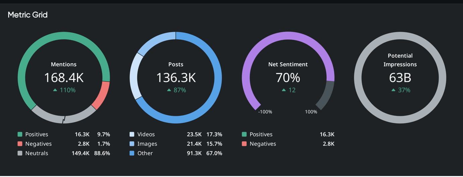The image size is (463, 177).
Task: Click the gray Neutrals legend swatch
Action: tap(20, 153)
